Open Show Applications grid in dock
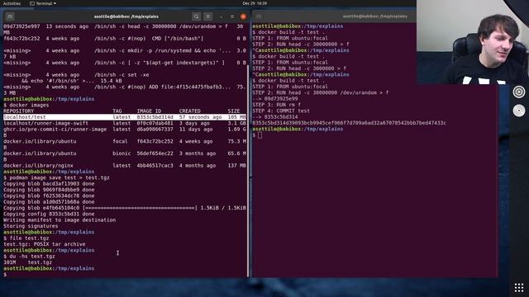The height and width of the screenshot is (297, 529). pyautogui.click(x=519, y=288)
